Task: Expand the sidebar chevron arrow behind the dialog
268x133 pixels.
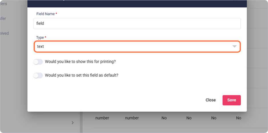Action: tap(73, 123)
